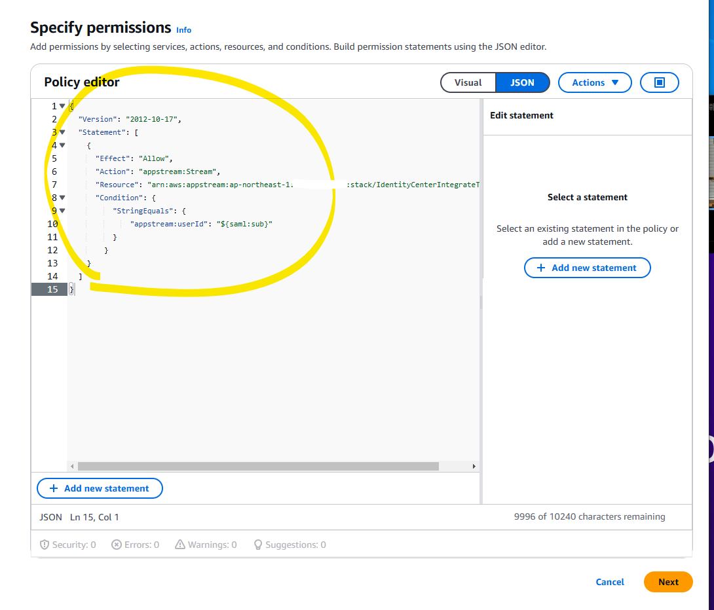This screenshot has height=610, width=714.
Task: Open the Info link beside Specify permissions
Action: (183, 30)
